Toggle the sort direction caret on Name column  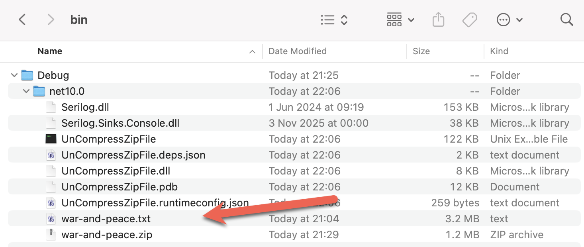point(252,51)
